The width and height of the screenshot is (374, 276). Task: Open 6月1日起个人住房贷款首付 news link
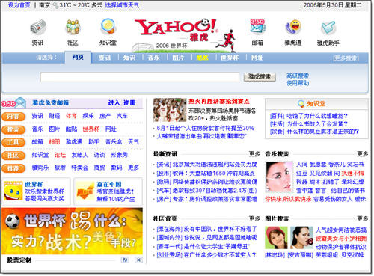coord(206,128)
